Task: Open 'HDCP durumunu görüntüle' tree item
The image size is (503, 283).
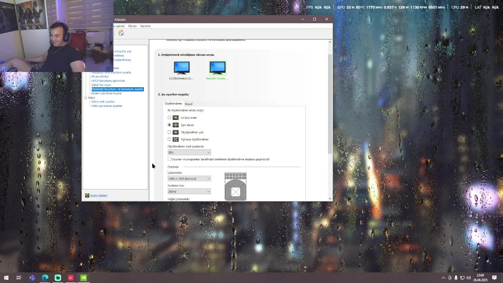Action: (108, 81)
